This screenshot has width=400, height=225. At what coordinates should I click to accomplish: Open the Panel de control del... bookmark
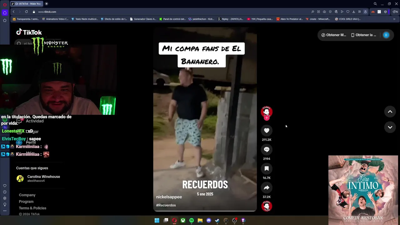coord(172,19)
